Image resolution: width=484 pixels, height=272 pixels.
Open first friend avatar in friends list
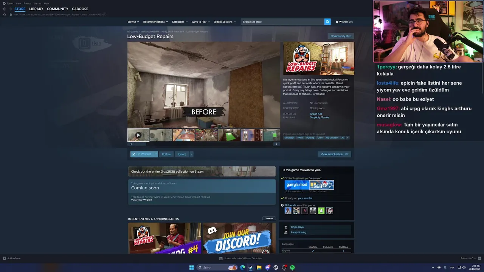click(x=288, y=211)
